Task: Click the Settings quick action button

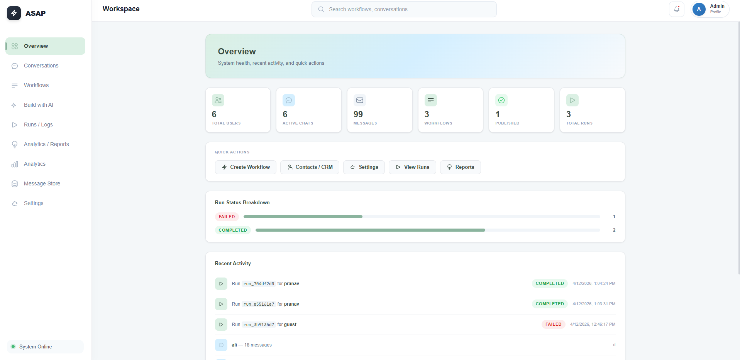Action: pyautogui.click(x=364, y=167)
